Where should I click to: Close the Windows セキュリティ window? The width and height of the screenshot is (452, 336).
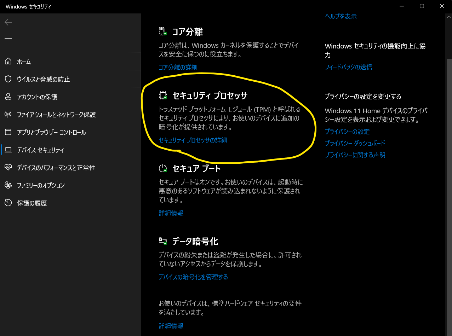pyautogui.click(x=442, y=6)
